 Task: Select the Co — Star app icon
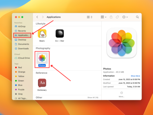(x=60, y=34)
